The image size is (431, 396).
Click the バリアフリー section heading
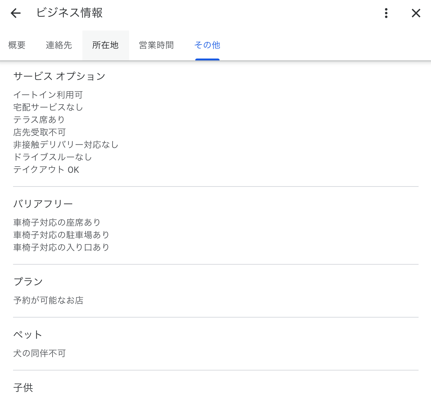43,203
